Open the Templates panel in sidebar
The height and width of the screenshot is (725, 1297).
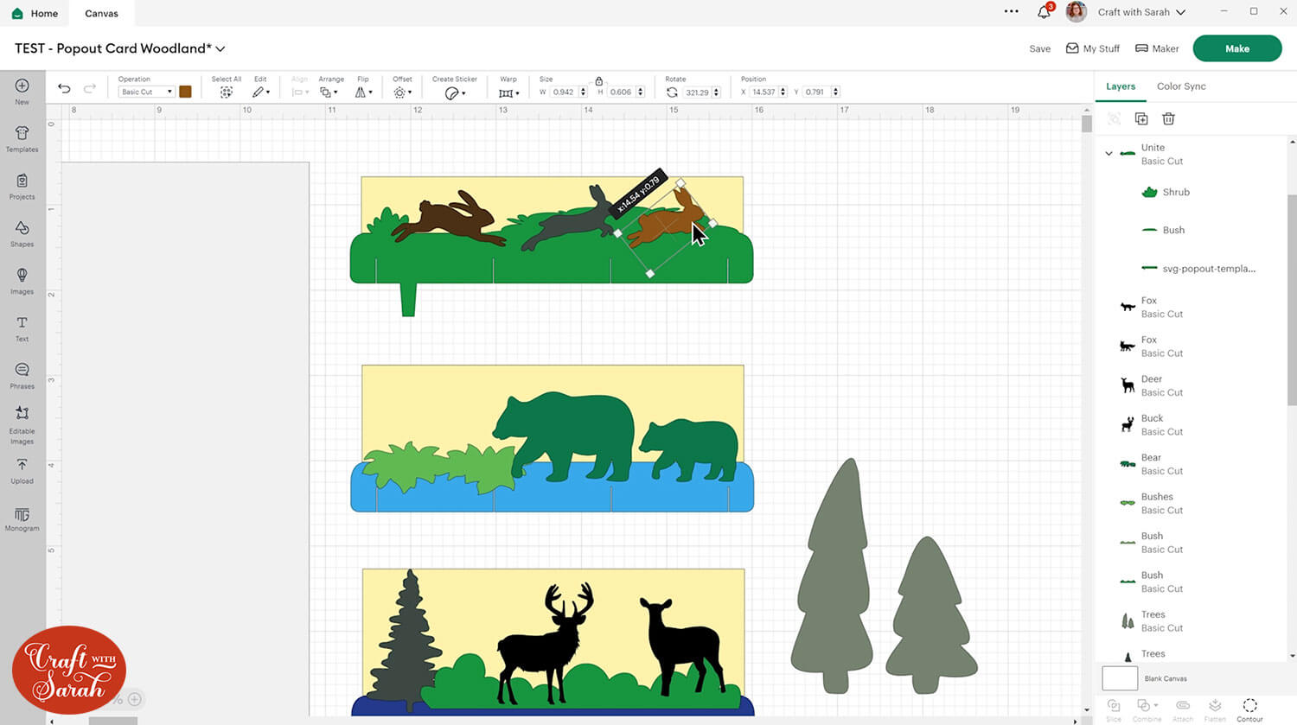[22, 137]
